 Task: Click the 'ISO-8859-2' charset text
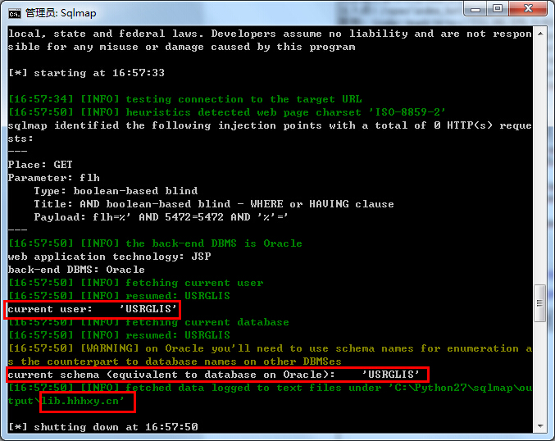tap(407, 112)
